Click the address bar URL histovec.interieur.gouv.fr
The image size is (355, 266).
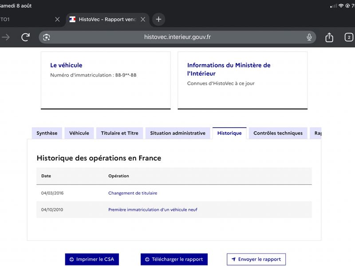(x=177, y=37)
